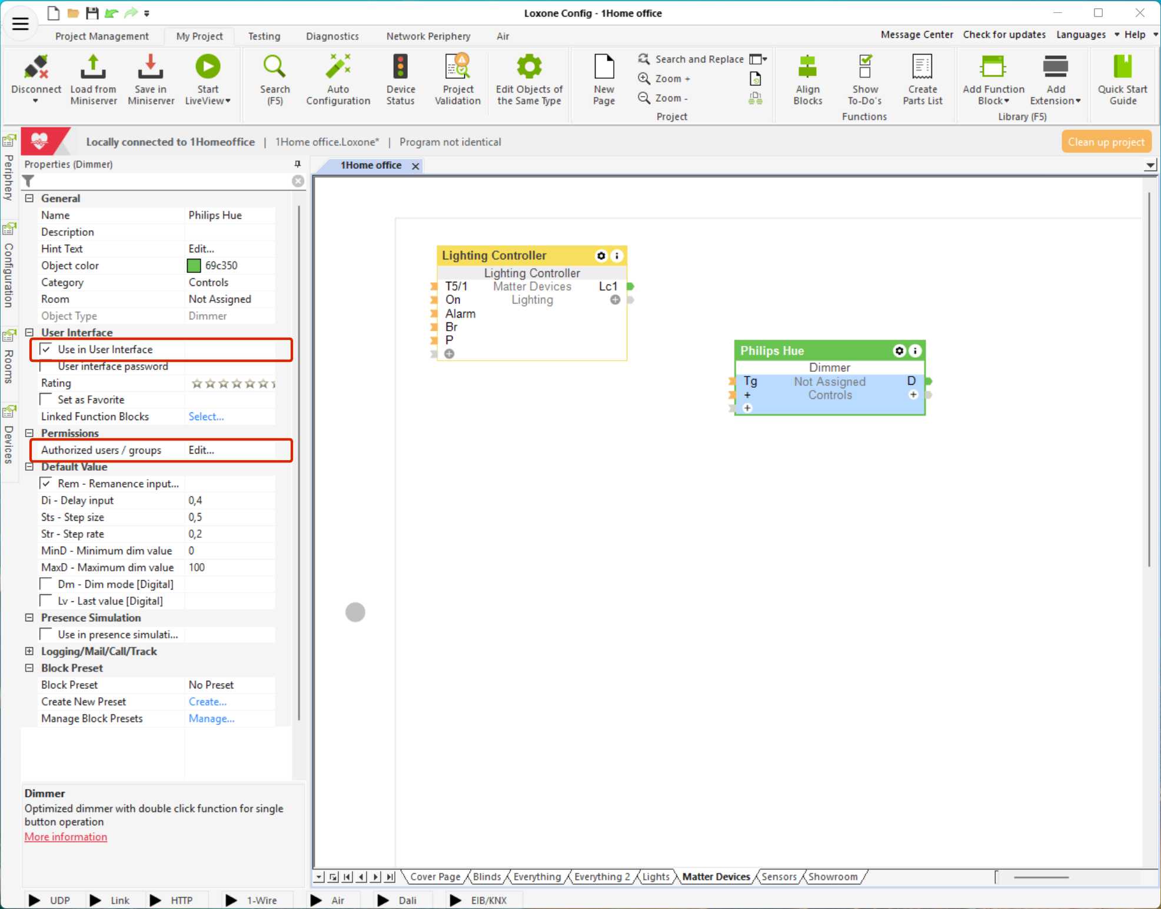Open settings gear on Philips Hue block
The width and height of the screenshot is (1161, 909).
pos(899,351)
